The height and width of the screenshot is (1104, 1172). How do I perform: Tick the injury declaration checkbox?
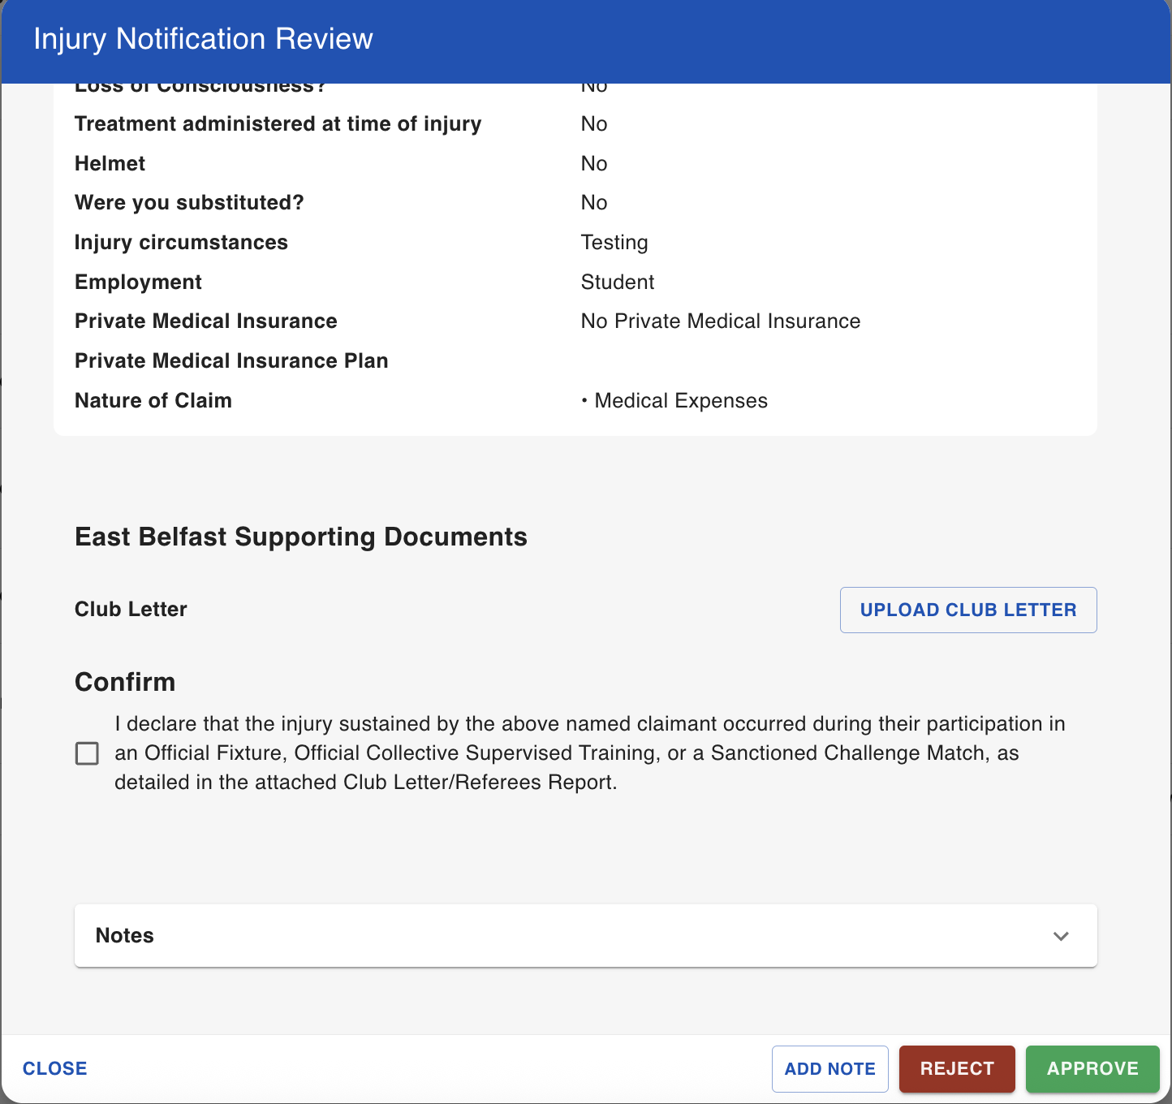87,753
